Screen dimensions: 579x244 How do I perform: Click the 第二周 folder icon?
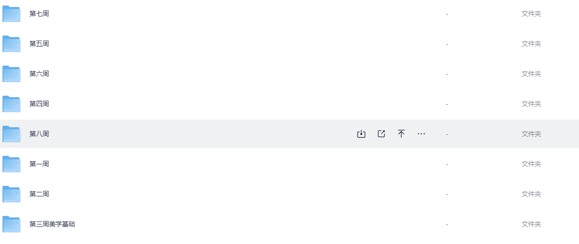[x=12, y=194]
